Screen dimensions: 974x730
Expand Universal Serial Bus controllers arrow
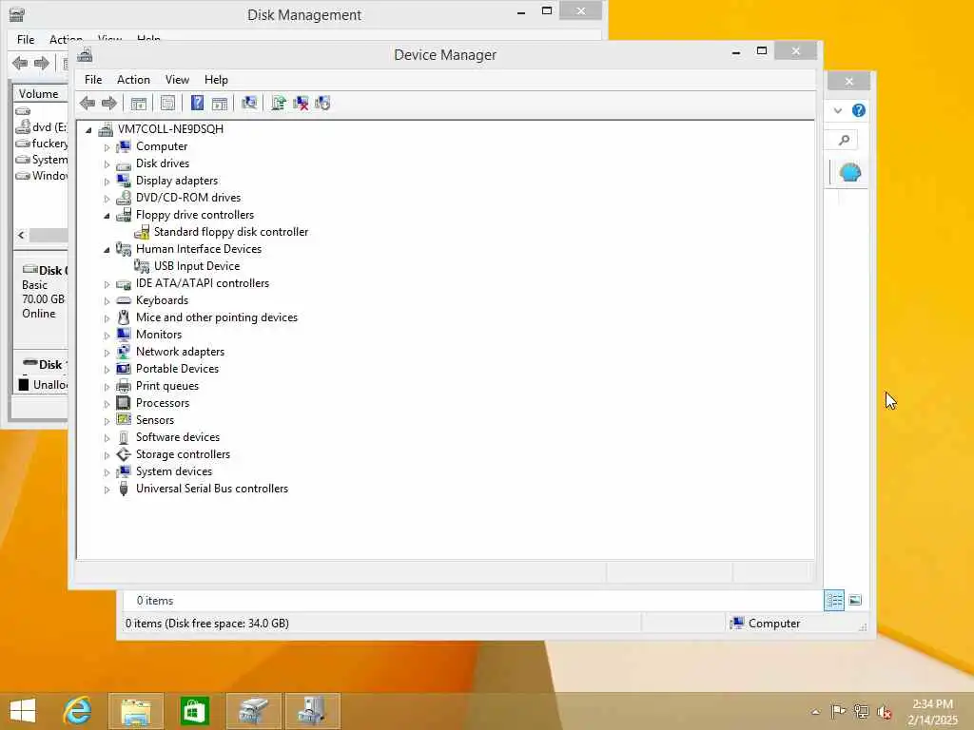(x=107, y=490)
